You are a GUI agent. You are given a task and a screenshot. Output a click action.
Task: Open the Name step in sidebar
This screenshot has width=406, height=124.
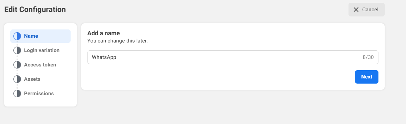[x=40, y=36]
